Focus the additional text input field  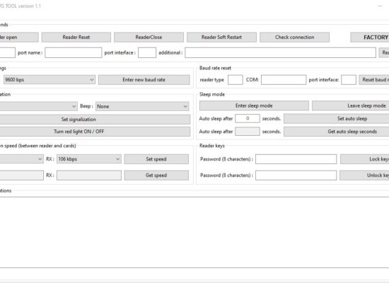coord(280,52)
